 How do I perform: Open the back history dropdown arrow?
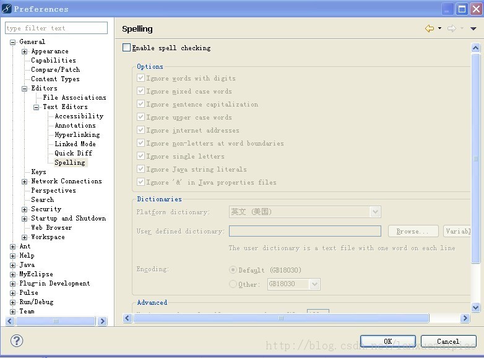point(439,28)
